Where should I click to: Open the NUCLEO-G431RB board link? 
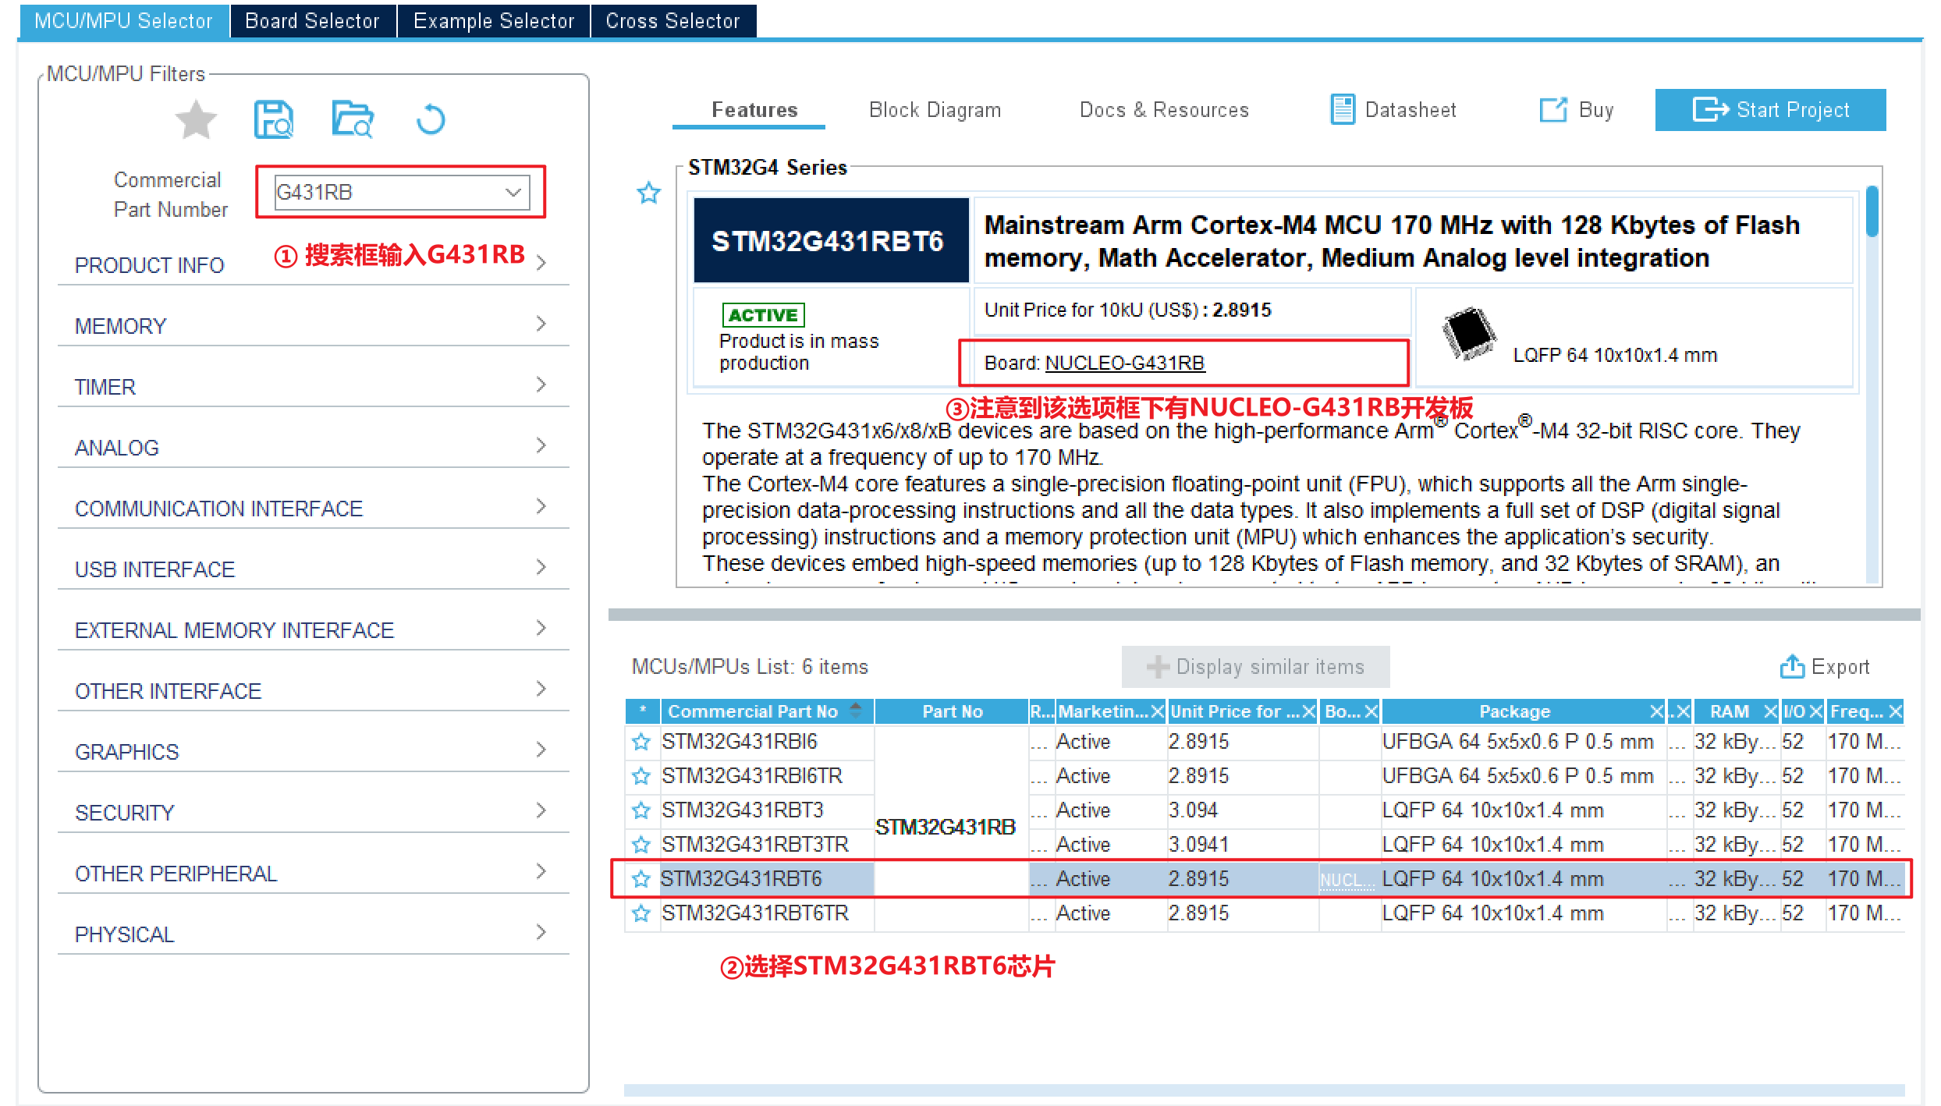[1124, 363]
